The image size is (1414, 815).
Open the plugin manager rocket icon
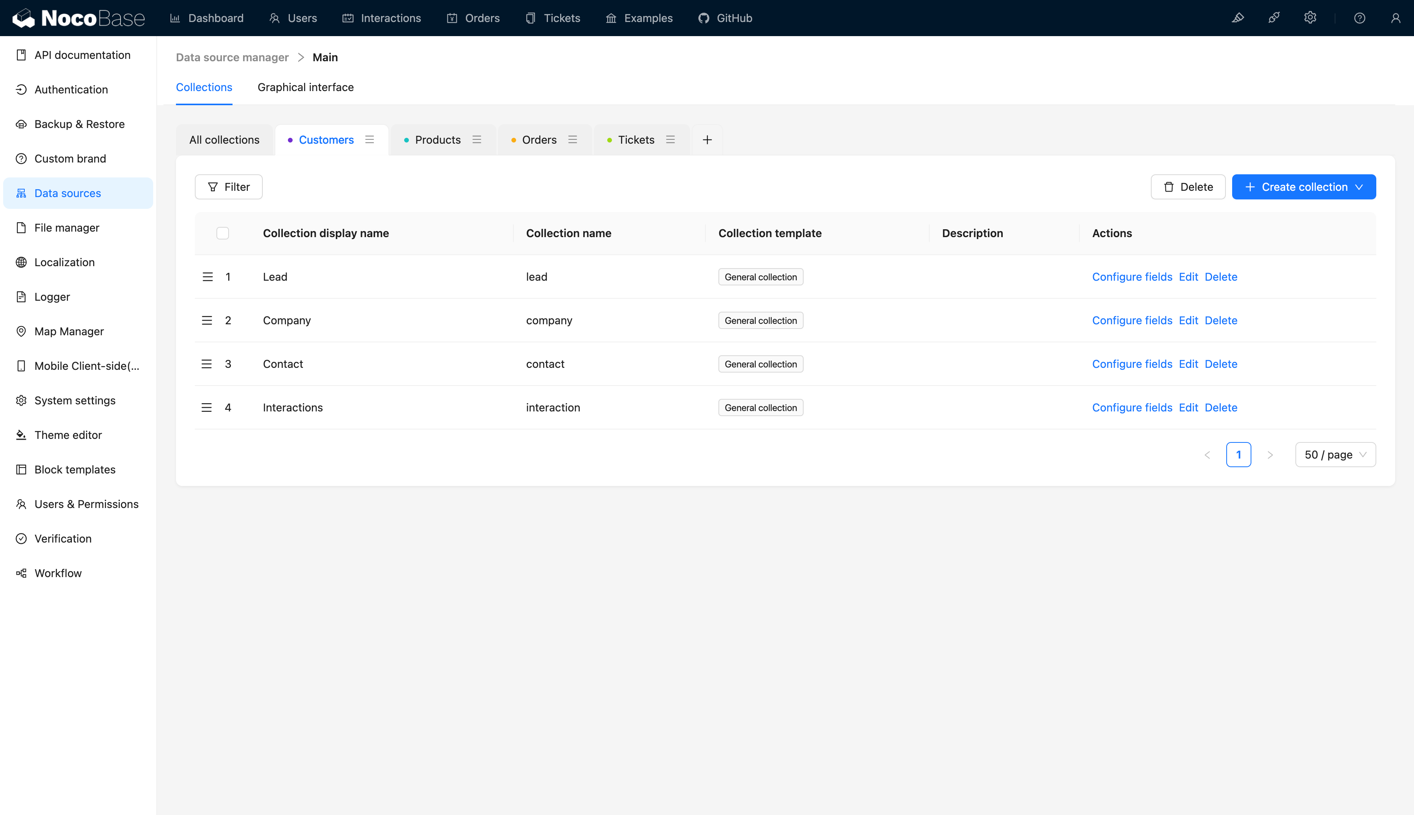coord(1273,18)
